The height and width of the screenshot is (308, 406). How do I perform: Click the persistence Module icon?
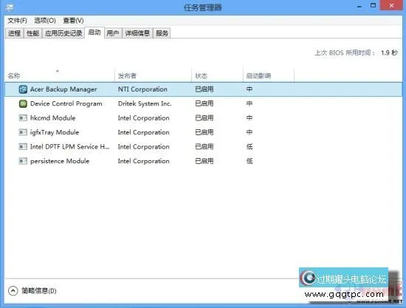(x=23, y=161)
